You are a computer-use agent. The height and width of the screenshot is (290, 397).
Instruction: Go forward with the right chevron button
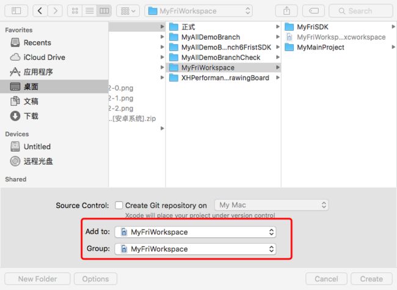coord(55,11)
